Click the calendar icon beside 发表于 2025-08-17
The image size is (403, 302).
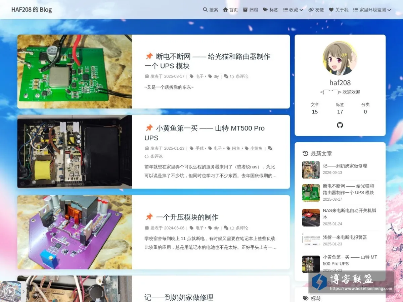[147, 76]
